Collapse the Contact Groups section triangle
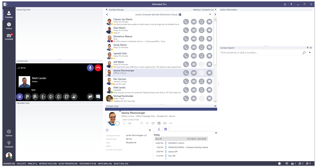This screenshot has height=167, width=316. [106, 10]
